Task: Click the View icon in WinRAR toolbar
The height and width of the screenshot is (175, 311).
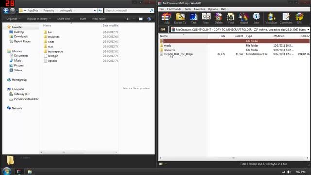Action: (x=206, y=18)
